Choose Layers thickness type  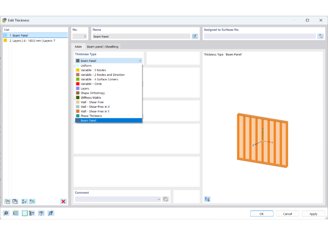pos(109,88)
